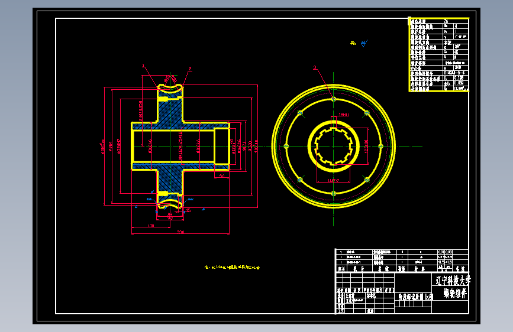Viewport: 513px width, 332px height.
Task: Click the leftmost bolt hole on bolt circle
Action: pyautogui.click(x=286, y=146)
